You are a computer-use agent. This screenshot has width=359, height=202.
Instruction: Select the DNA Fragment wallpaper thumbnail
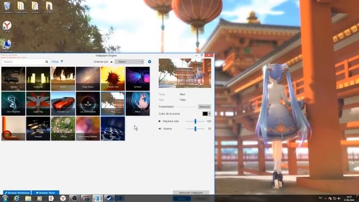coord(13,103)
